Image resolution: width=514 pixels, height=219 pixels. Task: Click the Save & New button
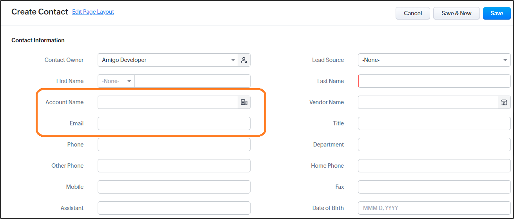(x=456, y=13)
